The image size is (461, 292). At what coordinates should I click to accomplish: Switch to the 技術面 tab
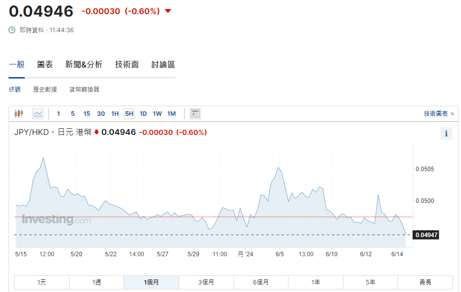tap(127, 64)
